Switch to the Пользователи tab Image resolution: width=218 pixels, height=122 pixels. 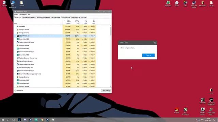point(65,17)
